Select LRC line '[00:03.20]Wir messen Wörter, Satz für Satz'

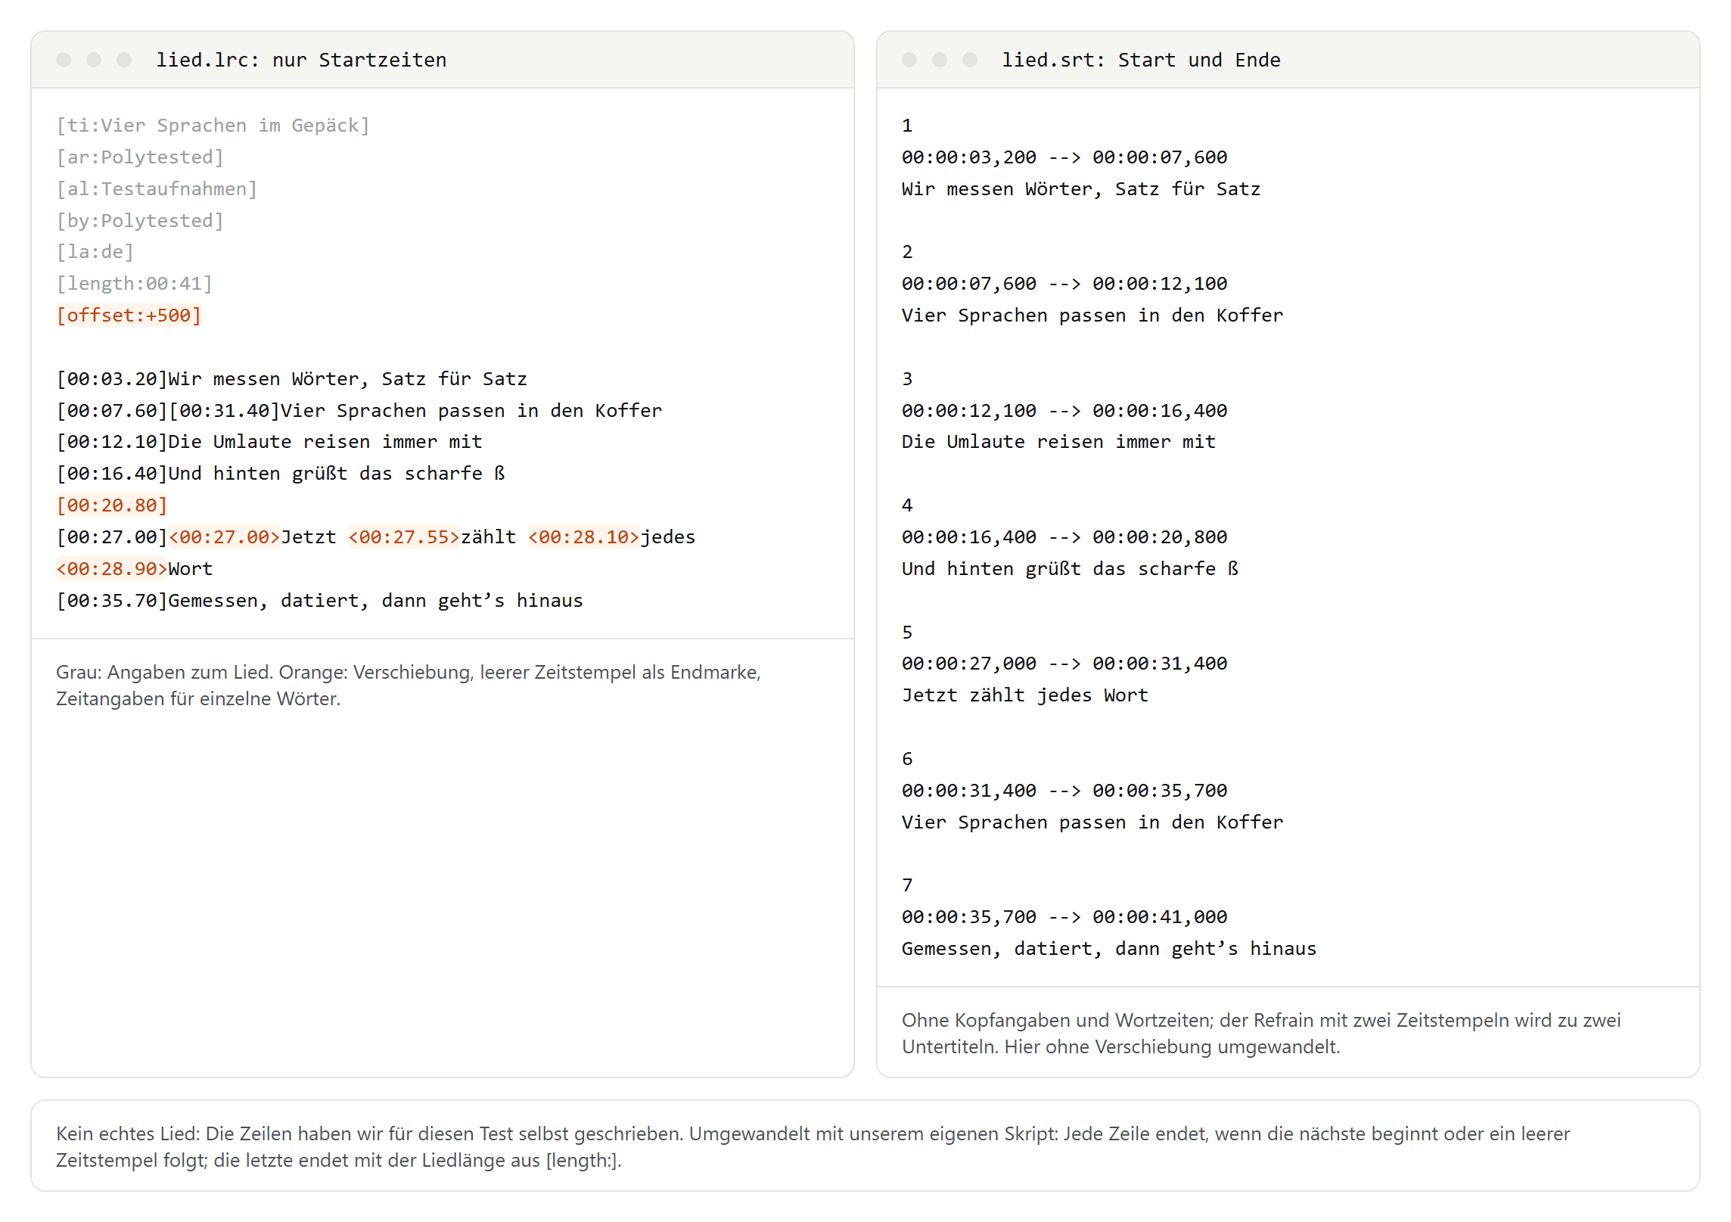291,379
